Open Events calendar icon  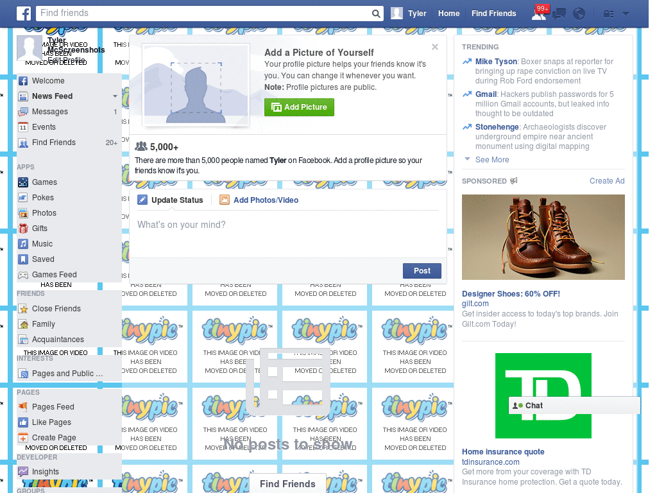click(23, 127)
